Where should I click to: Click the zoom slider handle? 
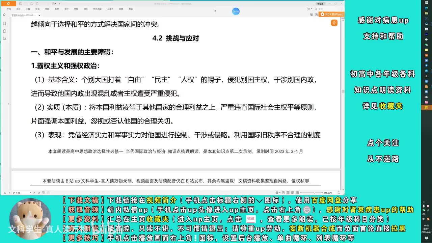314,193
